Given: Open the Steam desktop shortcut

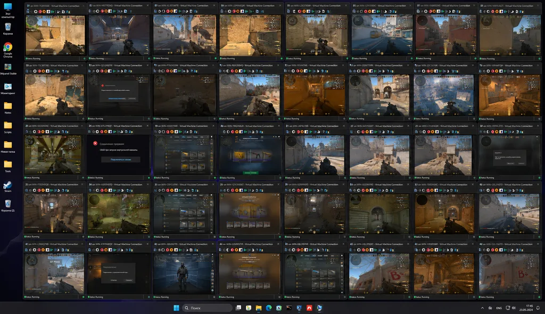Looking at the screenshot, I should coord(7,186).
